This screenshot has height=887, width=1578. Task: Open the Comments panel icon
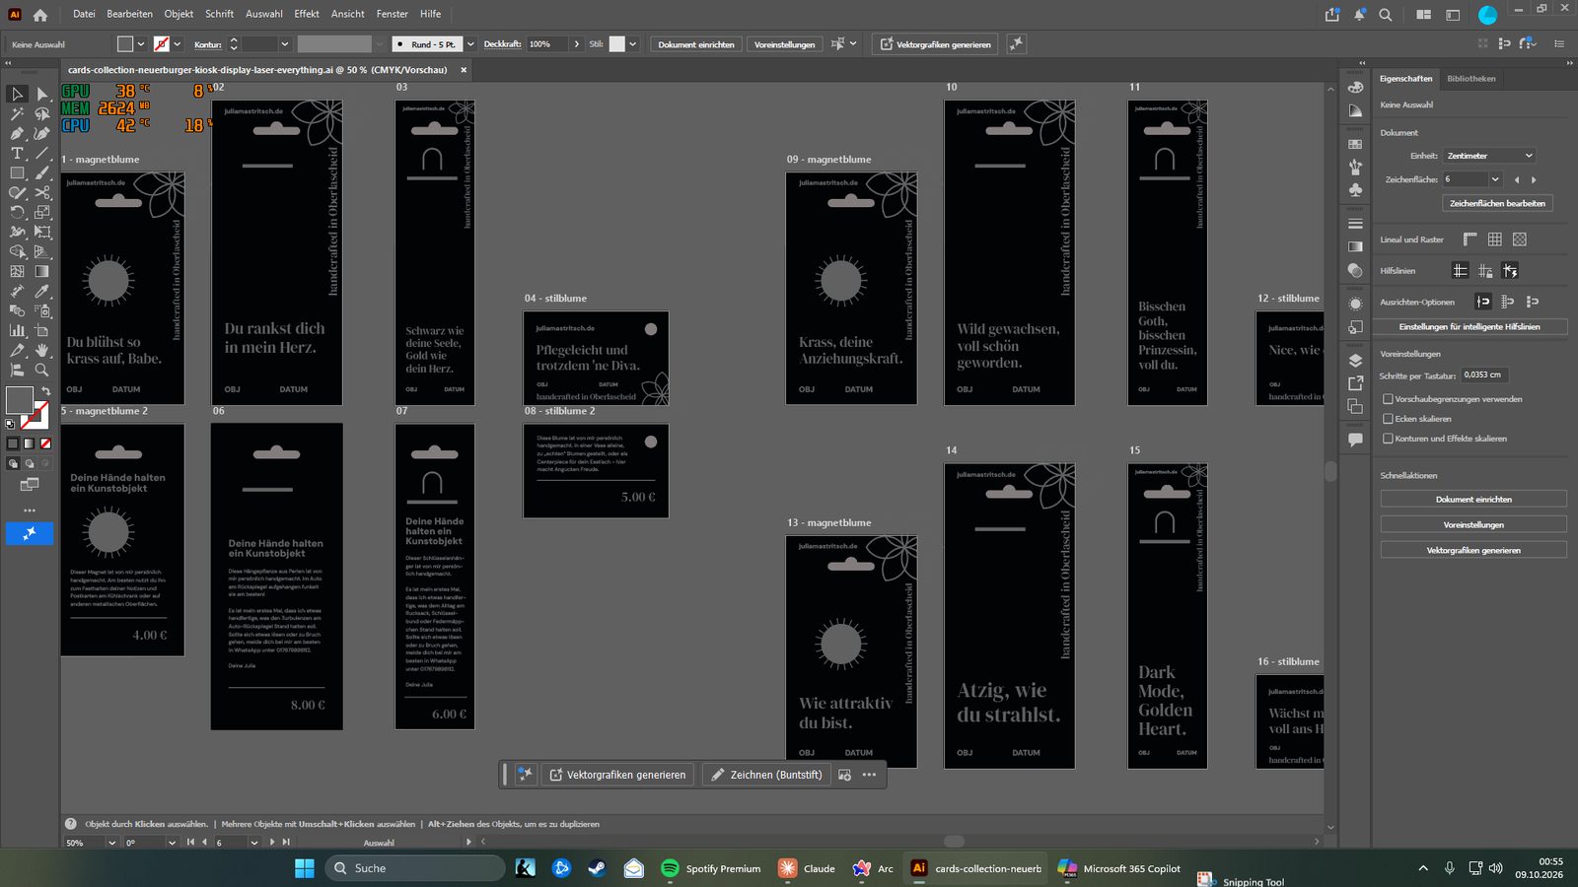tap(1356, 440)
